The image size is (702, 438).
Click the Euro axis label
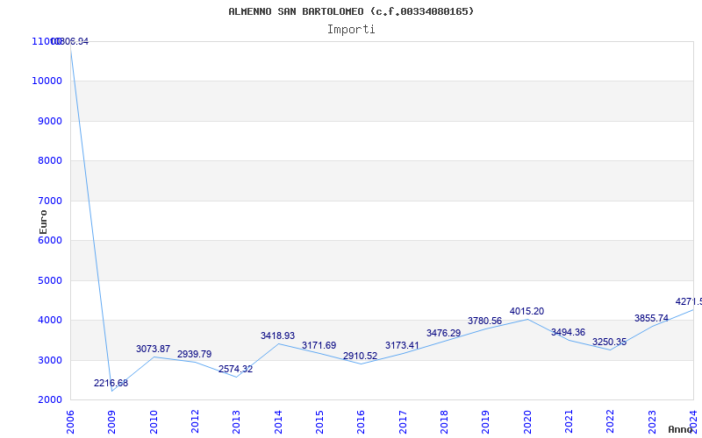[43, 223]
